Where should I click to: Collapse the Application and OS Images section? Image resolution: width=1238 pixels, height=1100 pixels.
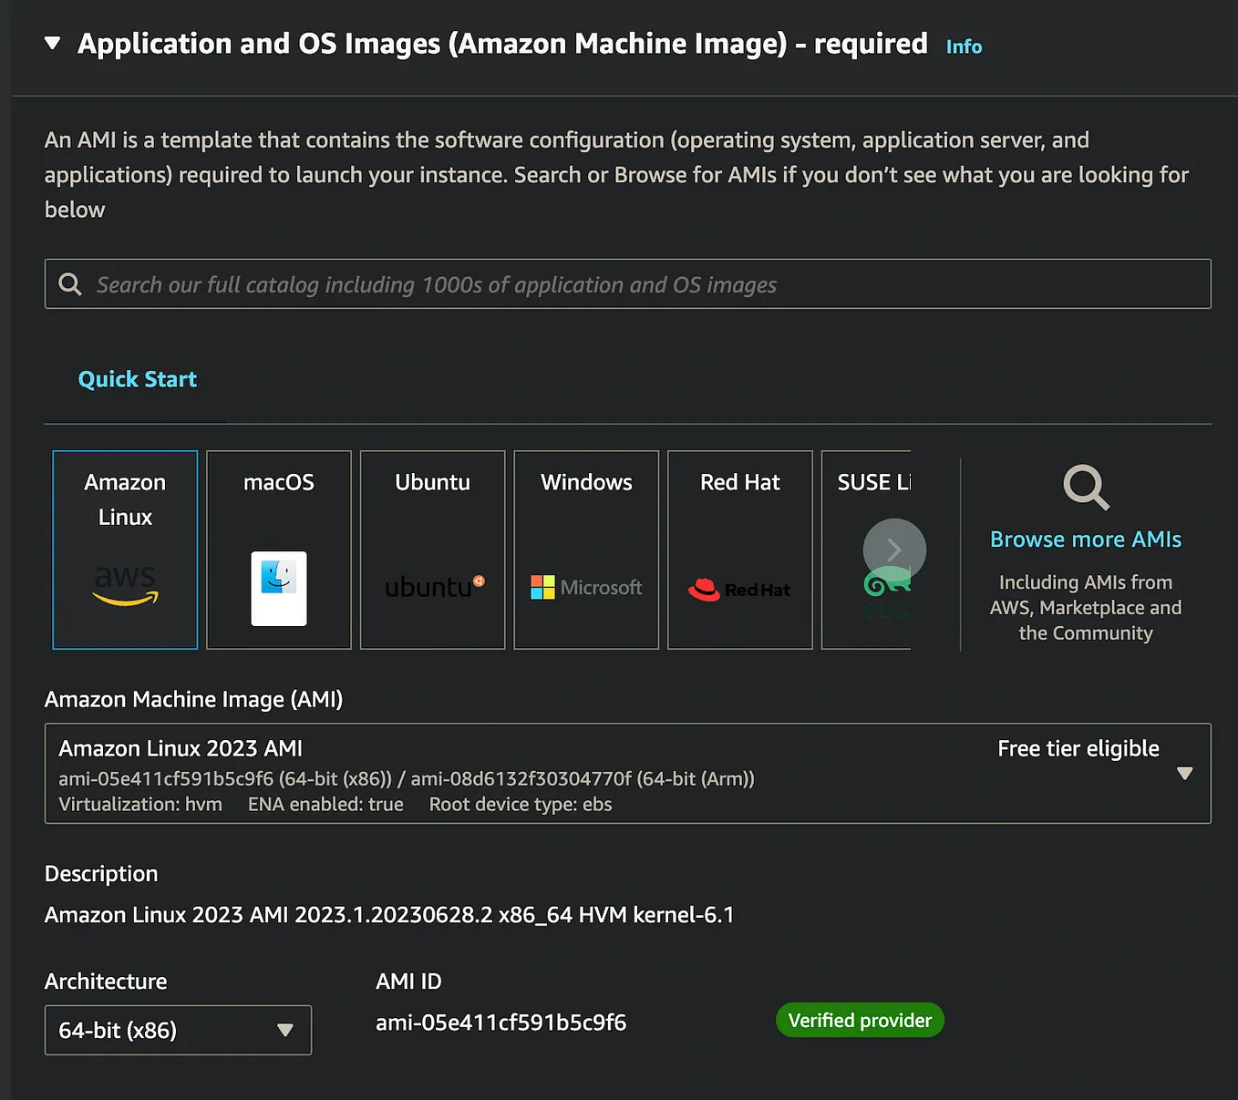52,42
